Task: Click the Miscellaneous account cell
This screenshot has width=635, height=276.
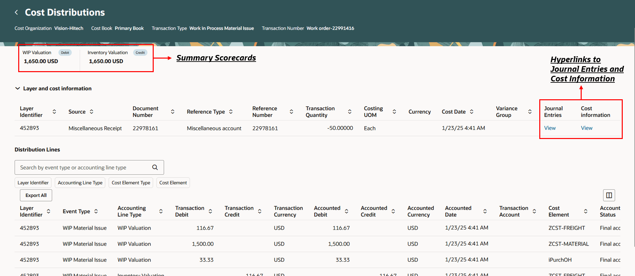Action: pos(214,128)
